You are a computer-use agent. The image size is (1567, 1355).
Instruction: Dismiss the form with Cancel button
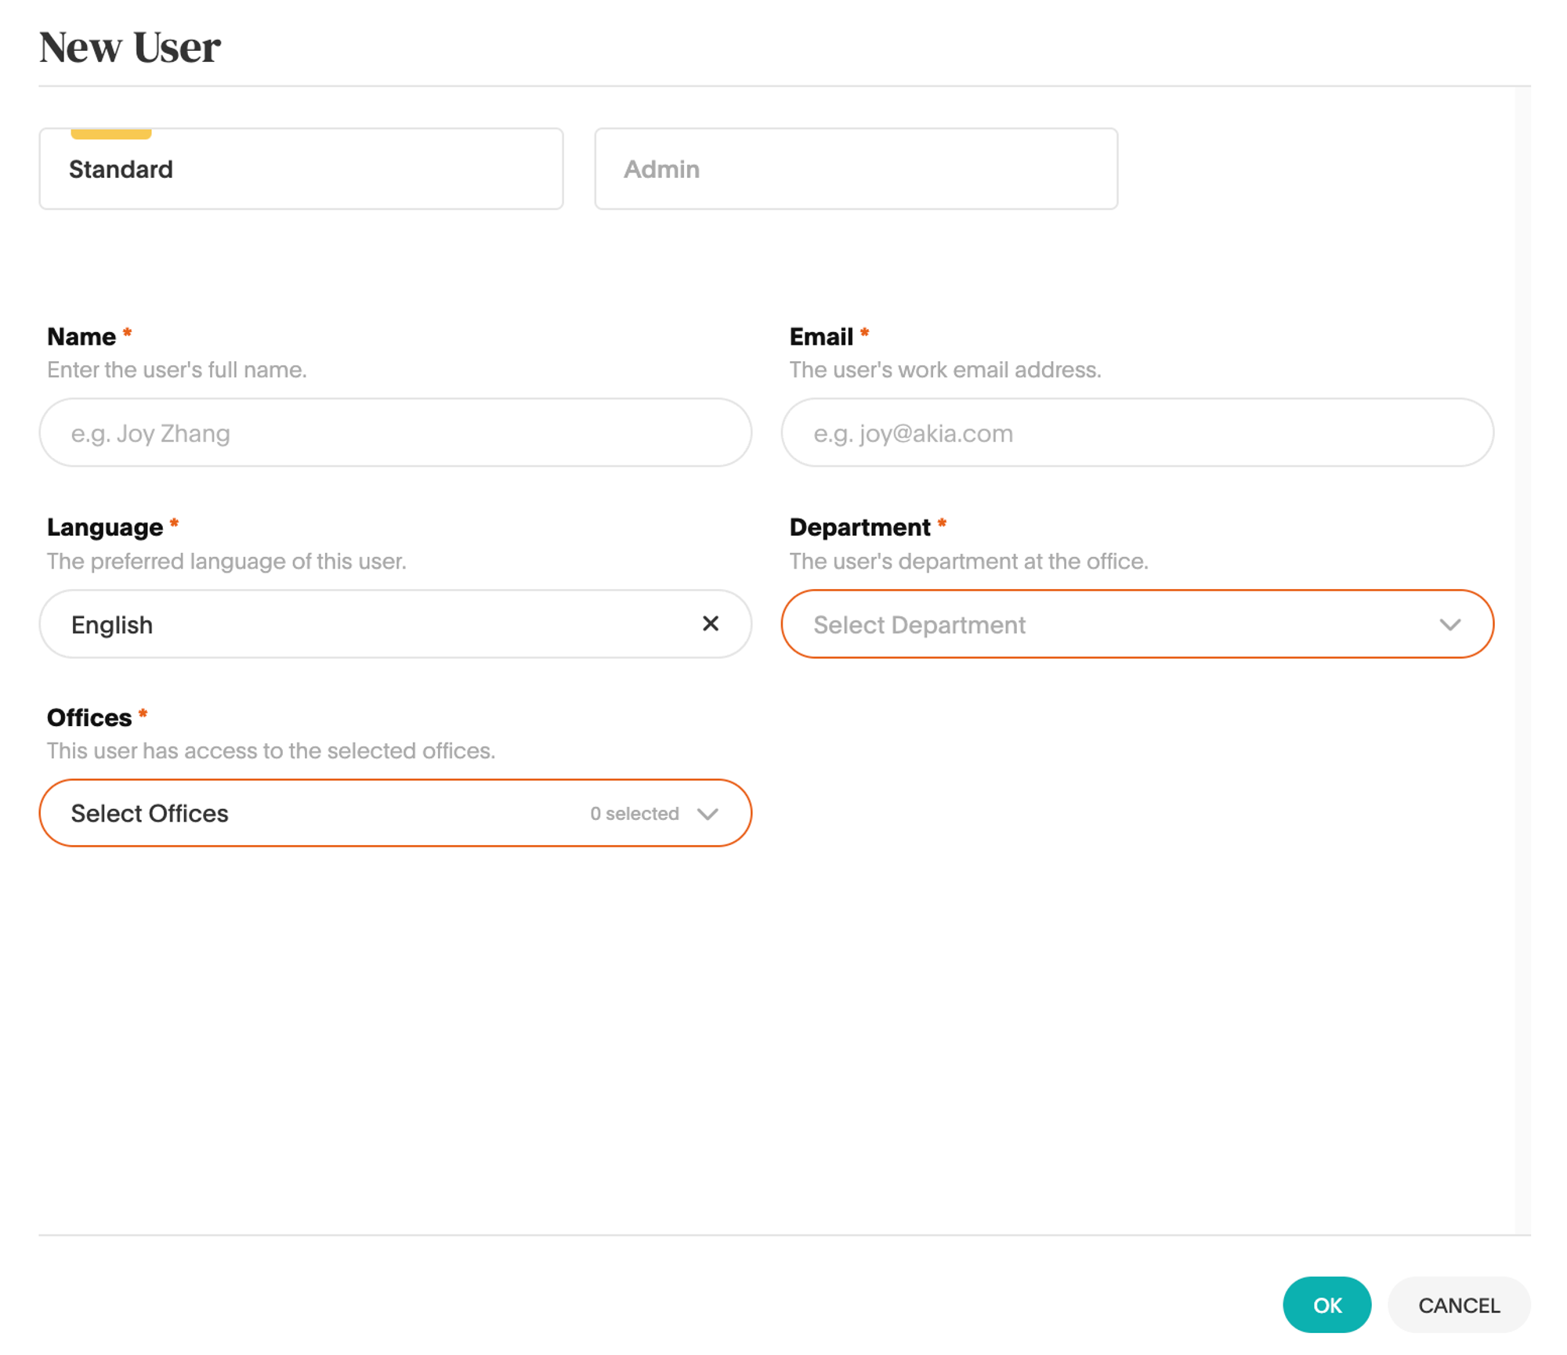point(1459,1306)
